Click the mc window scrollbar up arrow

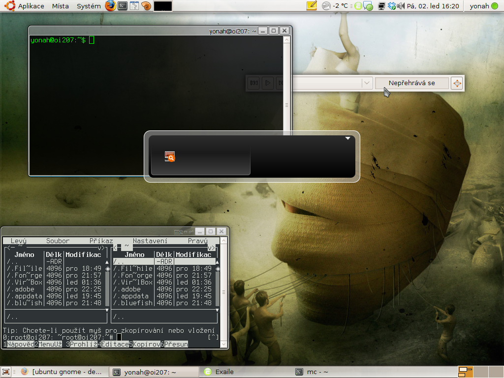pyautogui.click(x=224, y=240)
